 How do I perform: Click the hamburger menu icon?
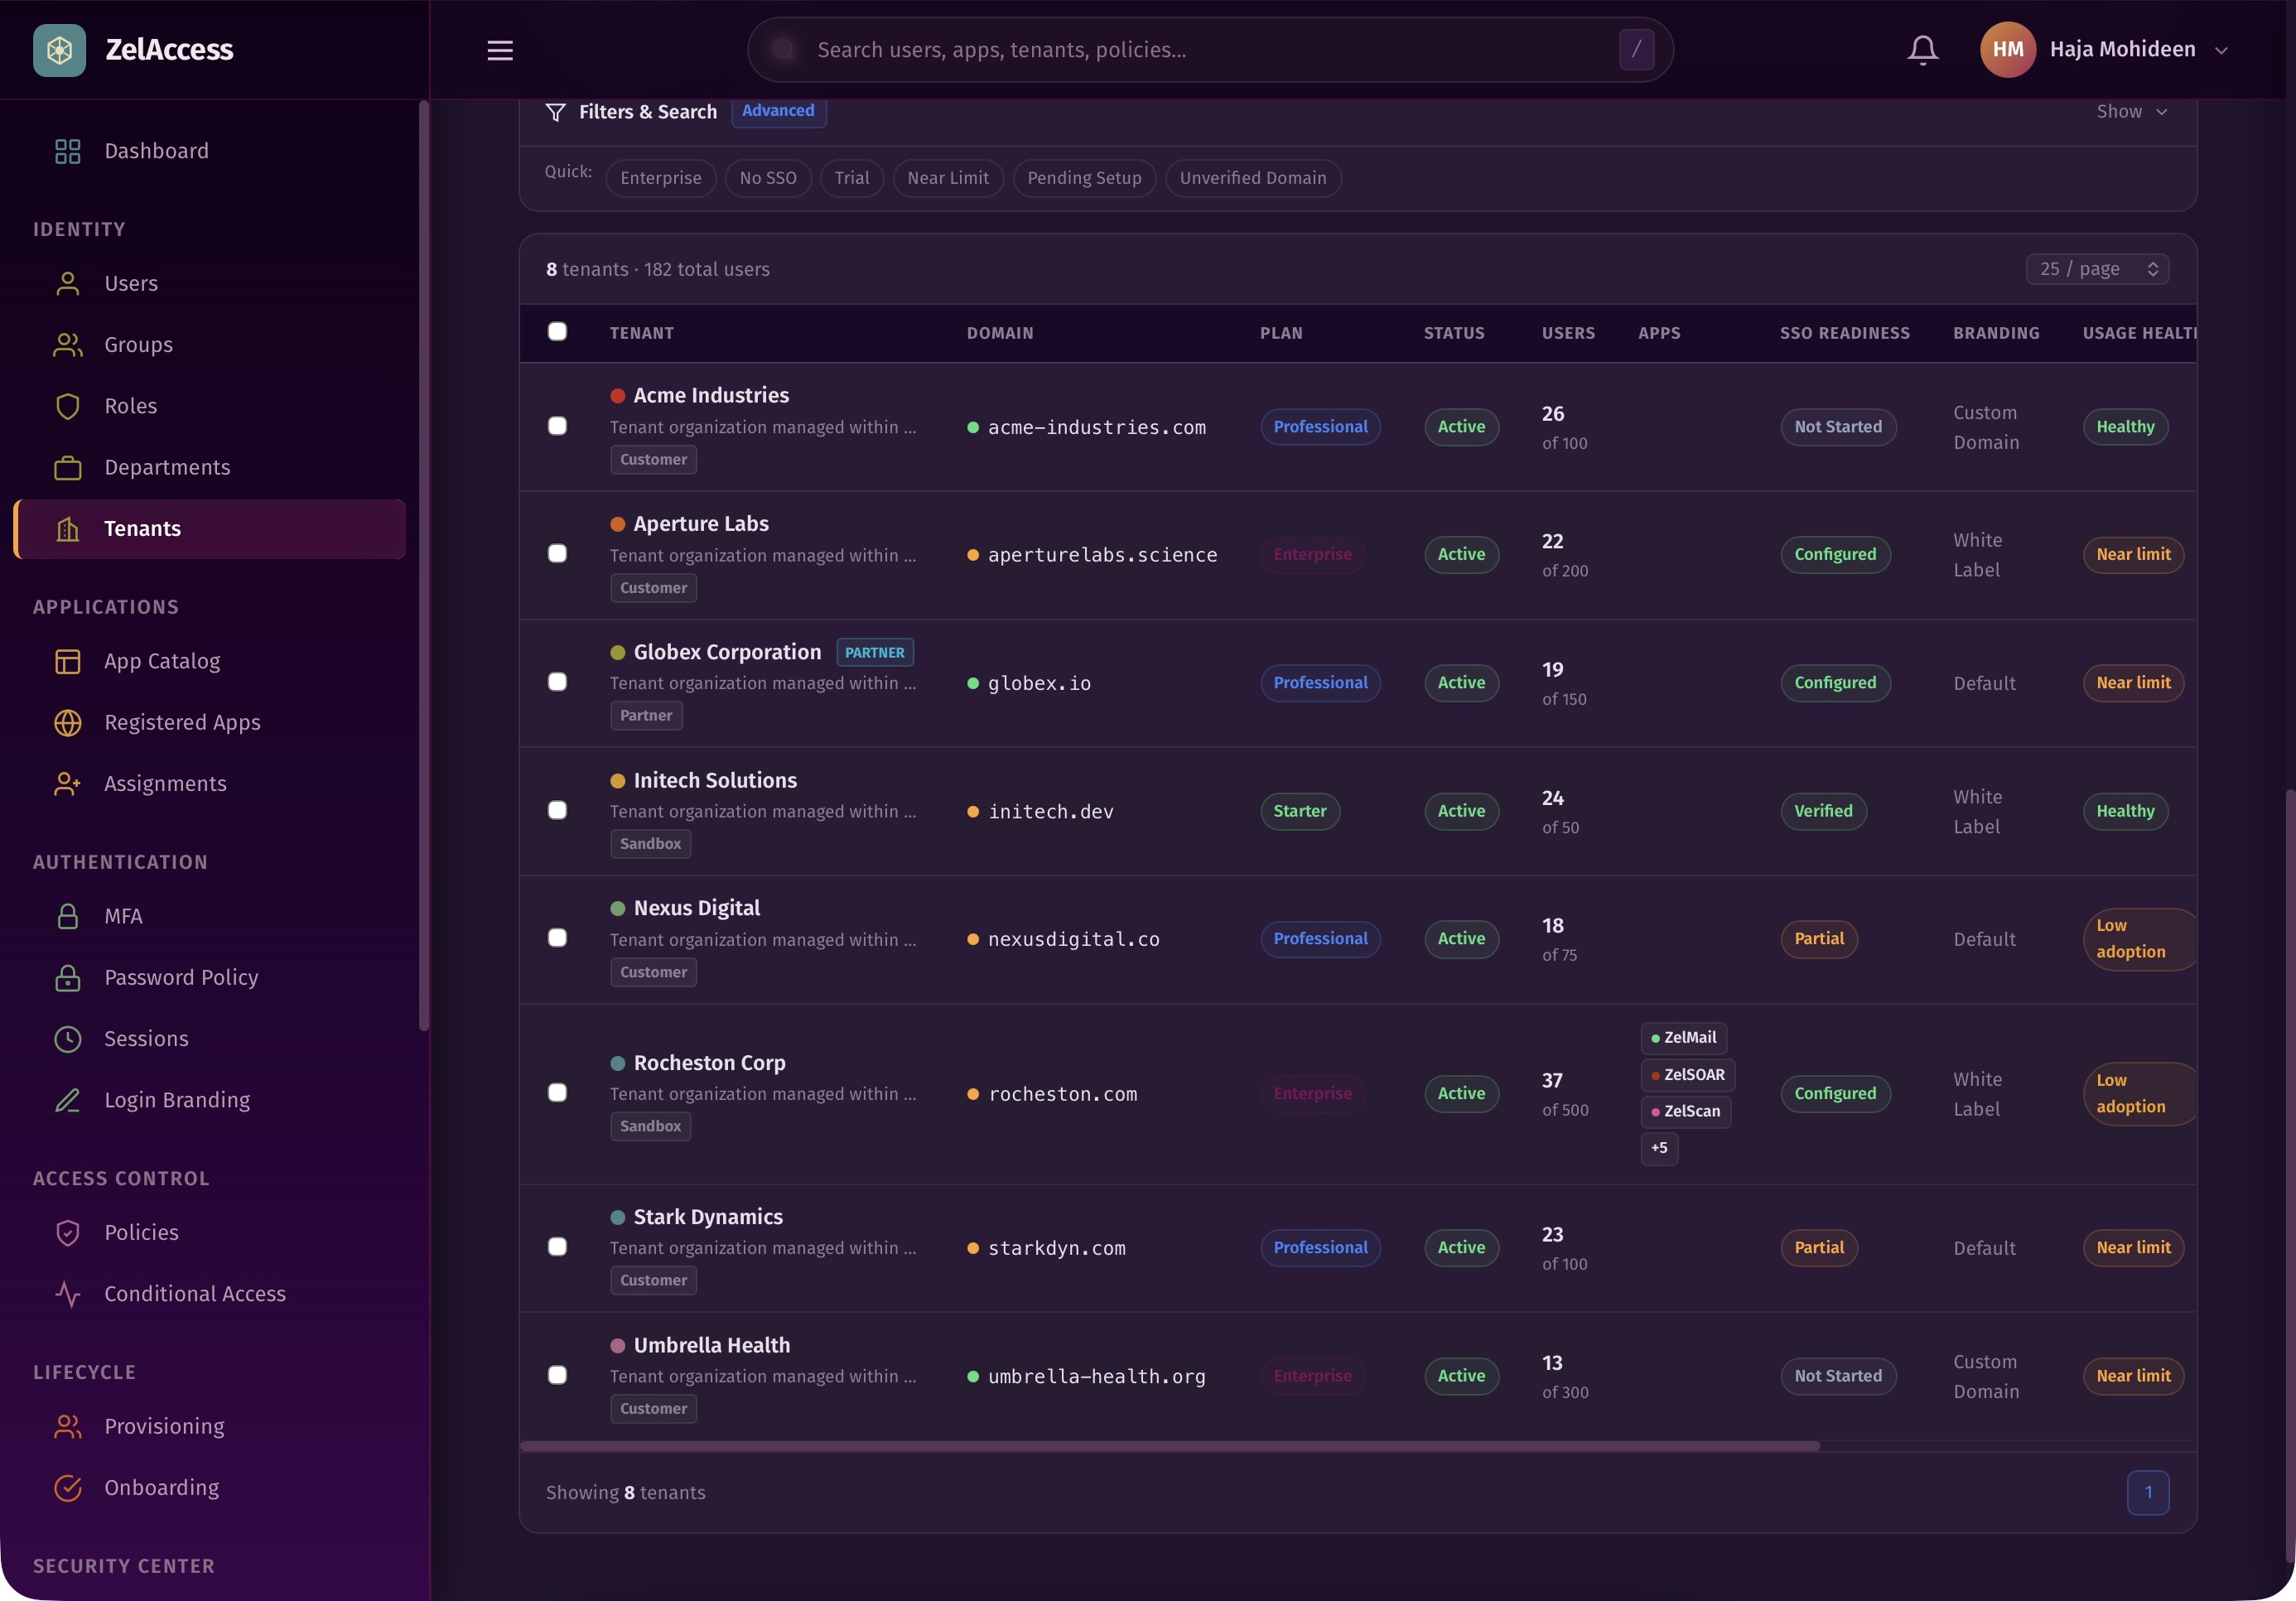[x=499, y=50]
